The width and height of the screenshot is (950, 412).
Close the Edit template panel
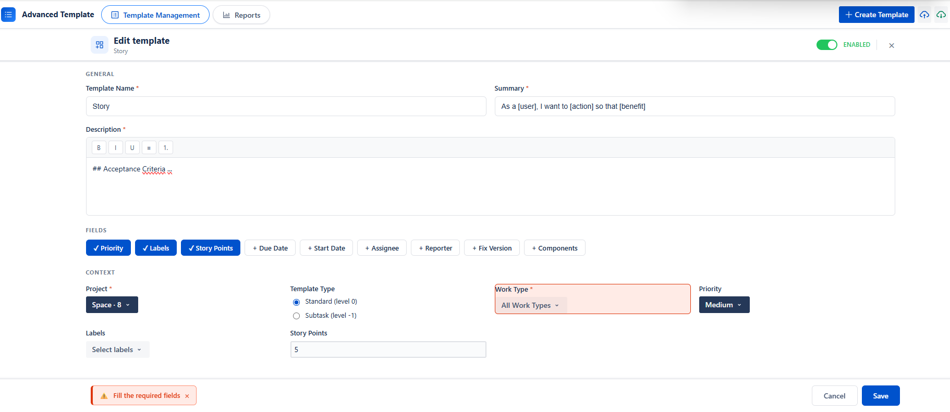892,45
